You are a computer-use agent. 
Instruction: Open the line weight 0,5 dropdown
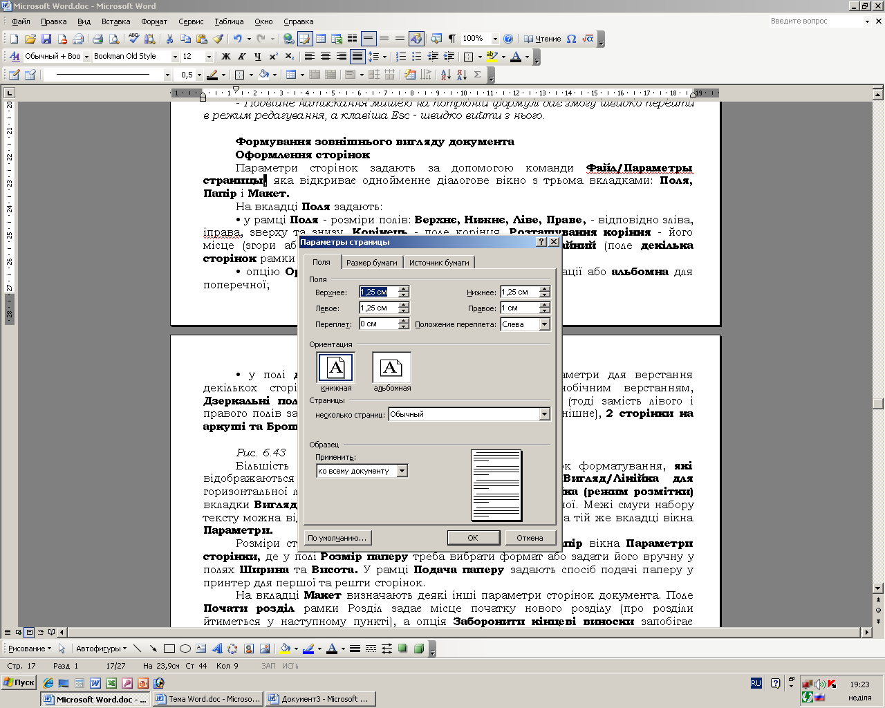pyautogui.click(x=199, y=75)
